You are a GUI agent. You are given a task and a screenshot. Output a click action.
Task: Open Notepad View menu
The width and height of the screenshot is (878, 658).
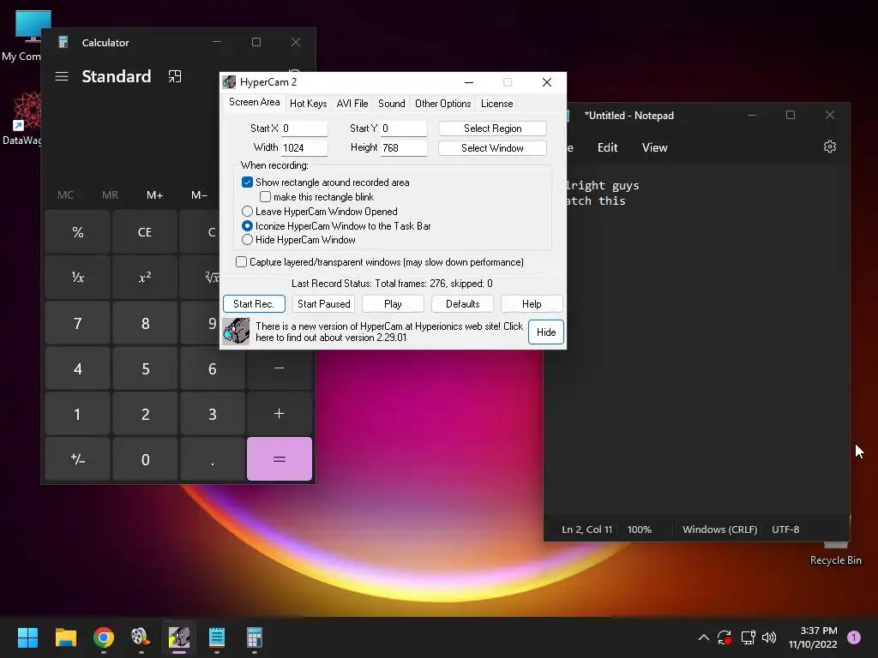[654, 147]
